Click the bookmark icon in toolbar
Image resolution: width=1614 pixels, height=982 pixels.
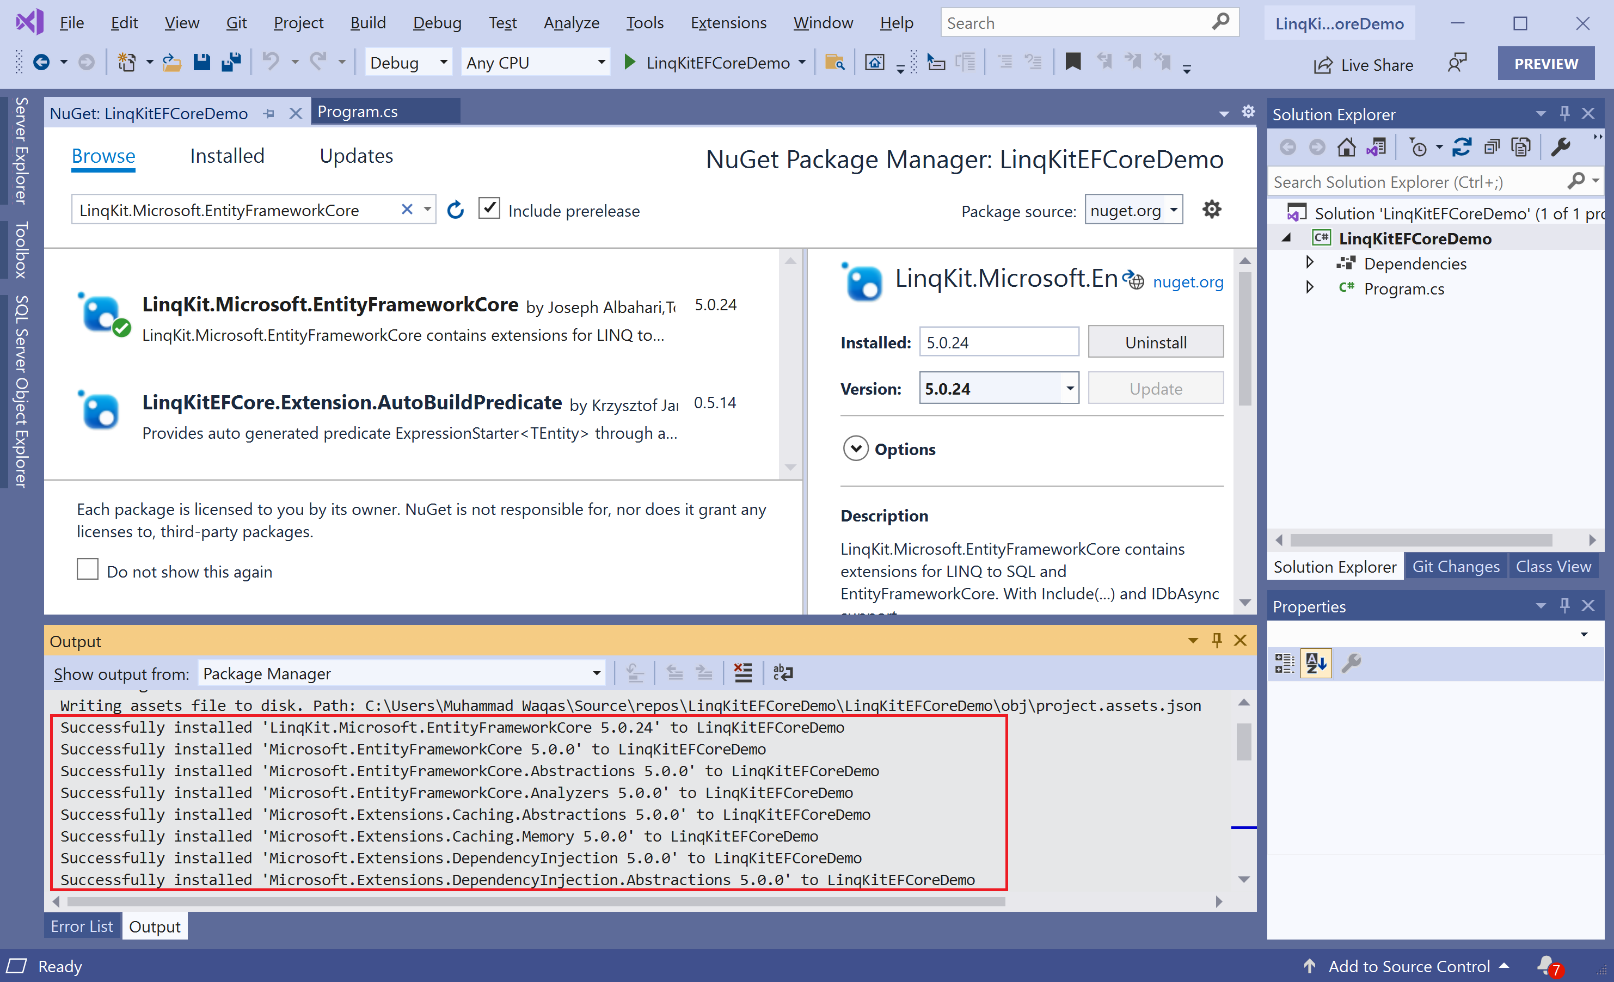point(1072,62)
